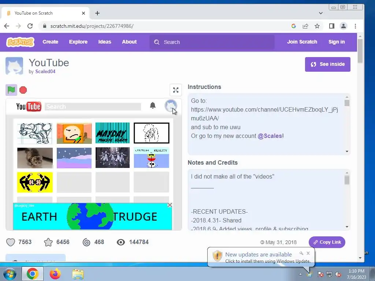
Task: Click the New updates are available balloon
Action: point(261,257)
